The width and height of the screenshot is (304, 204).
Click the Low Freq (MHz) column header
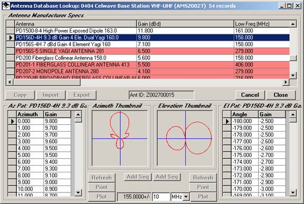(262, 24)
